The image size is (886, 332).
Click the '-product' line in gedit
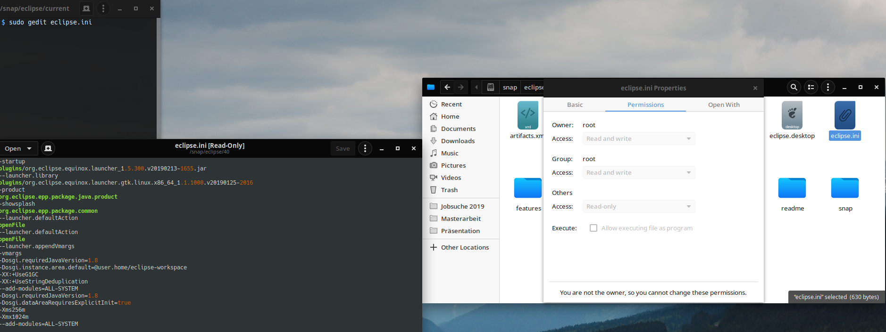(13, 190)
